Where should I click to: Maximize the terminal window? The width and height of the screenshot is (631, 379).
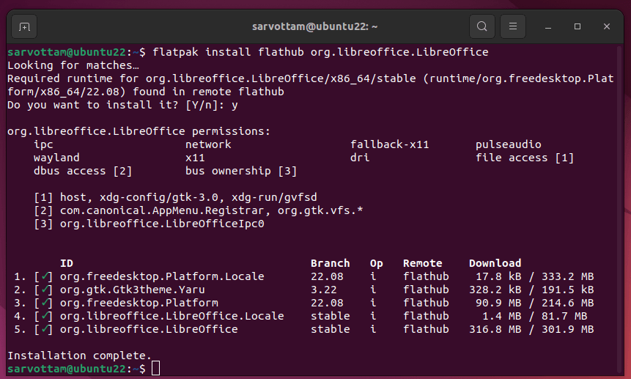coord(577,26)
